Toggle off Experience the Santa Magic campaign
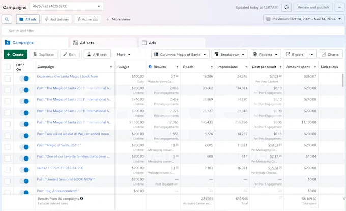346x211 pixels. pyautogui.click(x=24, y=78)
